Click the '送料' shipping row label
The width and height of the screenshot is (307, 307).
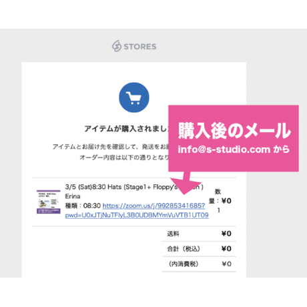pos(173,234)
